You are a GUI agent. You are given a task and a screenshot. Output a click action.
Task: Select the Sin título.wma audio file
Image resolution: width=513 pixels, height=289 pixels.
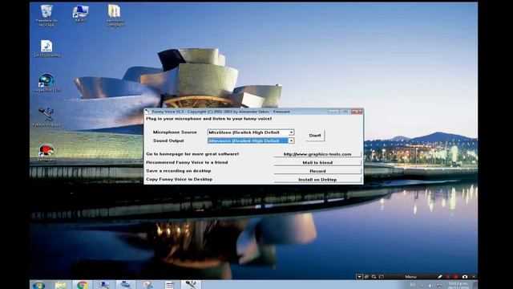pyautogui.click(x=46, y=48)
